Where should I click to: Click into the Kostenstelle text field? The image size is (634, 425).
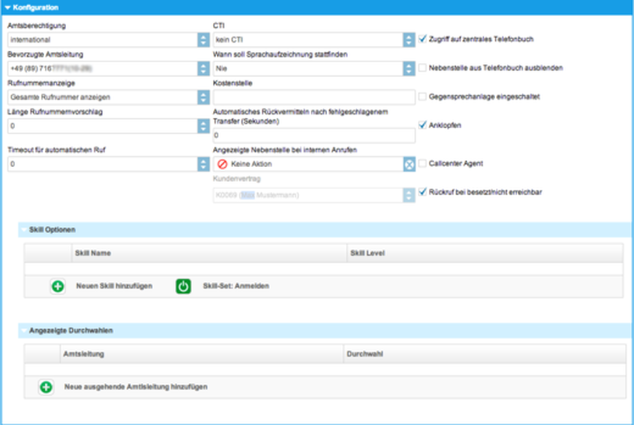pos(314,97)
